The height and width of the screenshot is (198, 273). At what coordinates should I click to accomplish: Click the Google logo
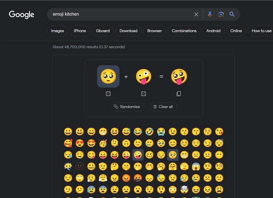[21, 15]
